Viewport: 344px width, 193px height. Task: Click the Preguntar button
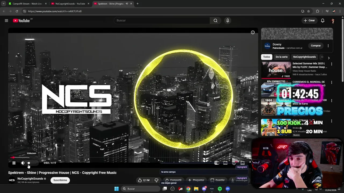(196, 180)
